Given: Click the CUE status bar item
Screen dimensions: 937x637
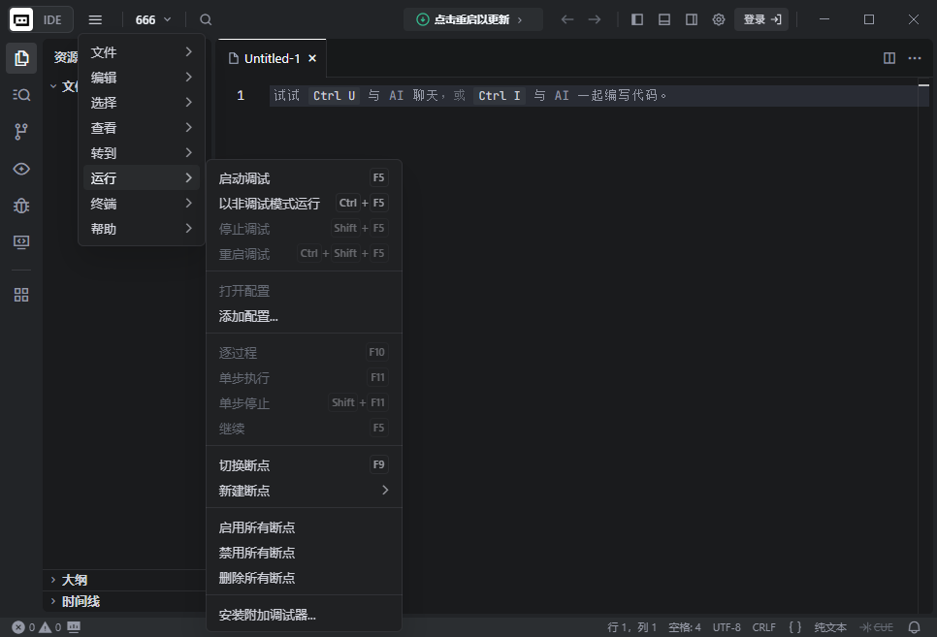Looking at the screenshot, I should pos(877,627).
